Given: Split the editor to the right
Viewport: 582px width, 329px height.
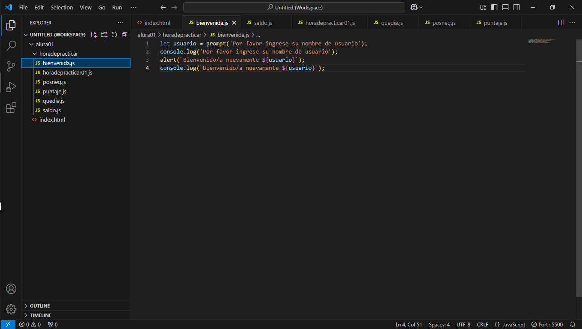Looking at the screenshot, I should pyautogui.click(x=561, y=23).
